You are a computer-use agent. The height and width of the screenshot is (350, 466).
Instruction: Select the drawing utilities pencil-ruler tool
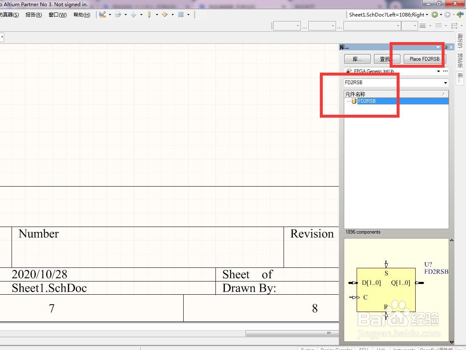[102, 14]
